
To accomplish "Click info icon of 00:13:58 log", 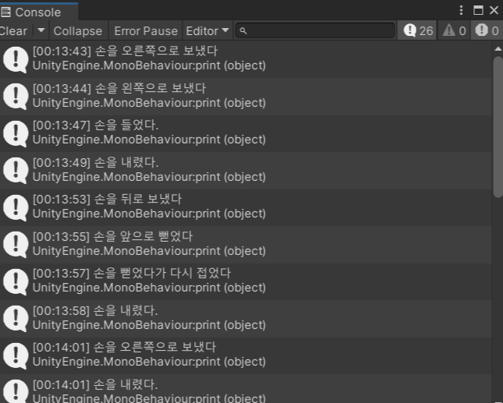I will coord(16,319).
